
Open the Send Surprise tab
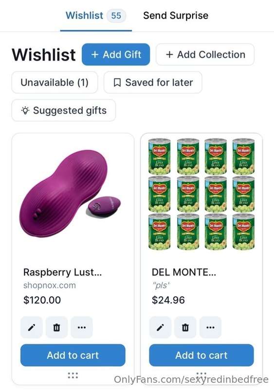click(x=176, y=16)
